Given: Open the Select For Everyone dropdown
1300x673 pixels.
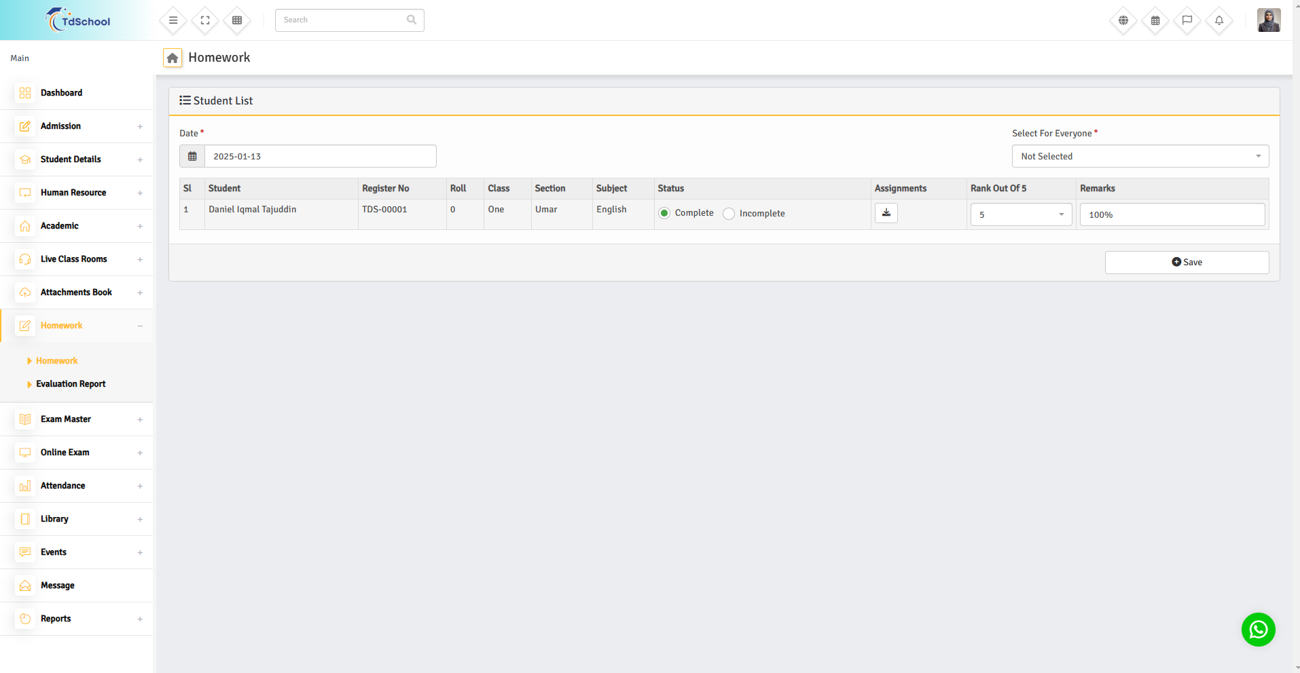Looking at the screenshot, I should coord(1140,156).
